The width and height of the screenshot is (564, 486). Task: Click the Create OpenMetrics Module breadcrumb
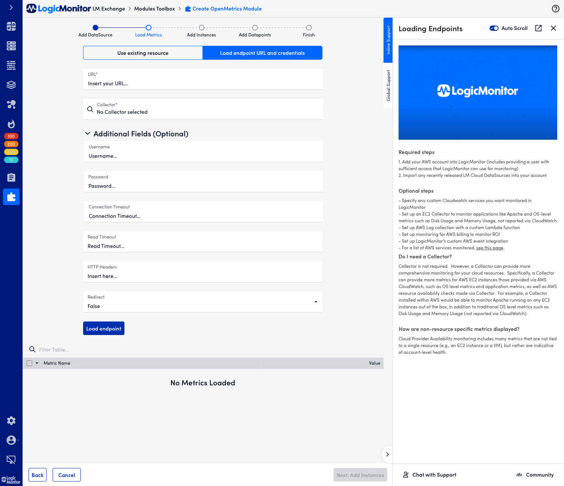click(223, 9)
